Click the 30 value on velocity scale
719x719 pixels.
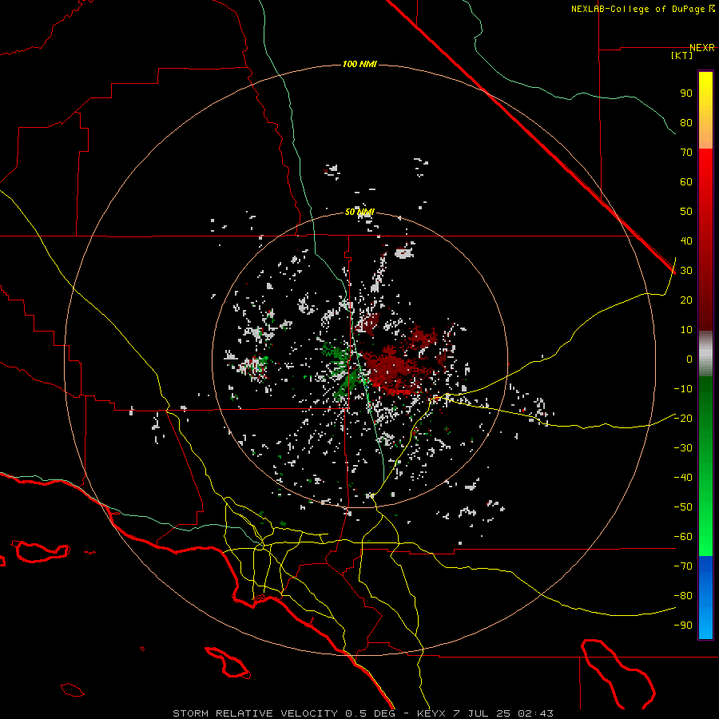coord(686,271)
